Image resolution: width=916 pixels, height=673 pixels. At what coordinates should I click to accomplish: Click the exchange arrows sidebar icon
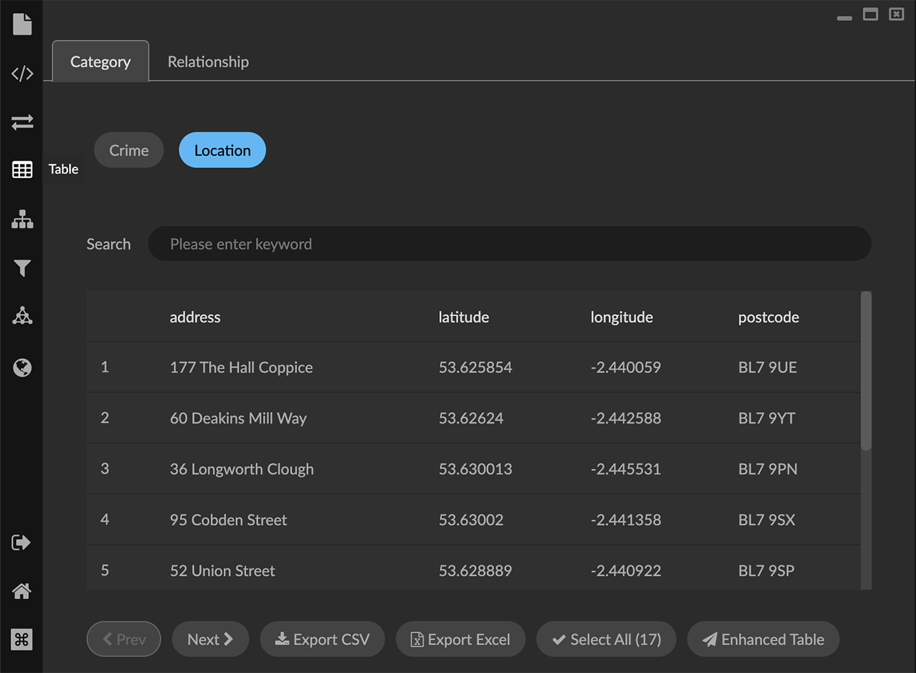point(22,122)
